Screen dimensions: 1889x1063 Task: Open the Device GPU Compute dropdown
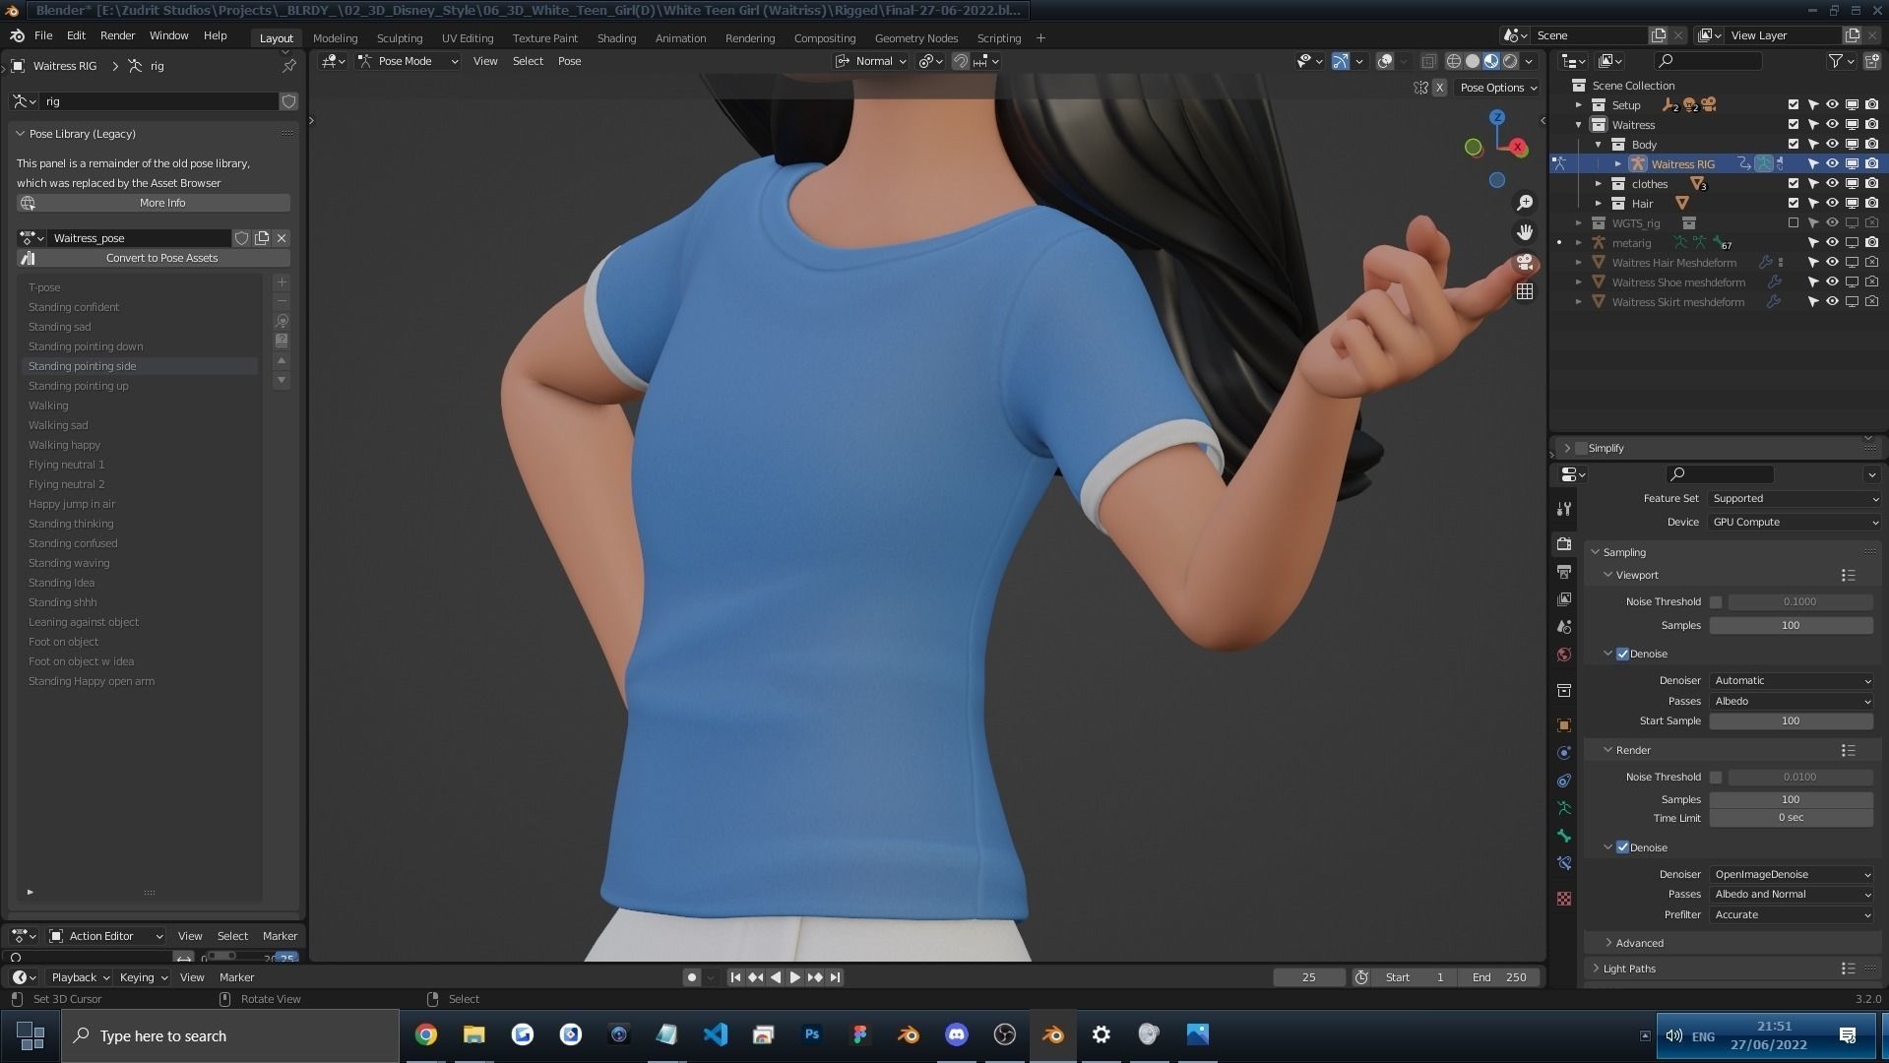[1795, 522]
